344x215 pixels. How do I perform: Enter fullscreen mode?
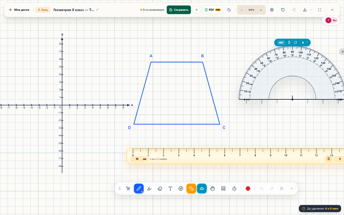319,10
